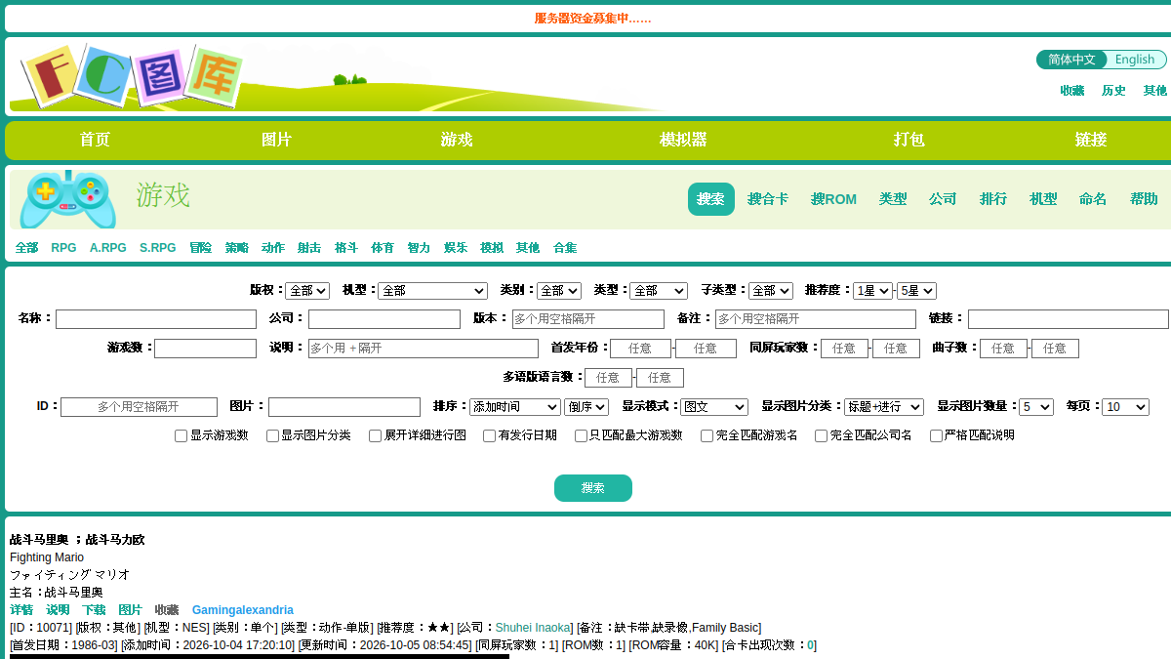1171x659 pixels.
Task: Open 链接 in main navigation
Action: pos(1091,140)
